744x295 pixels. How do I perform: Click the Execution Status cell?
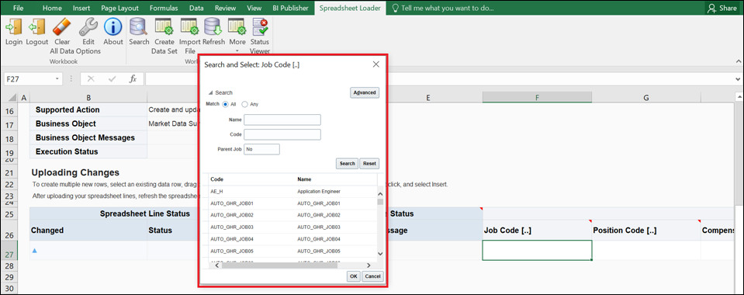(x=88, y=151)
